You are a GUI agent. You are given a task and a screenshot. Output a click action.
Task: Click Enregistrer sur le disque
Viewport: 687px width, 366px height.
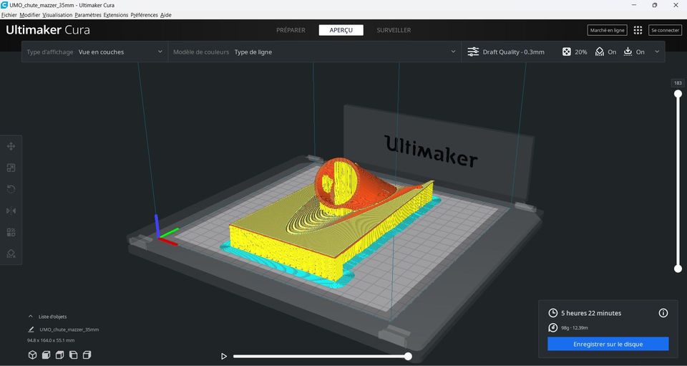[x=608, y=344]
